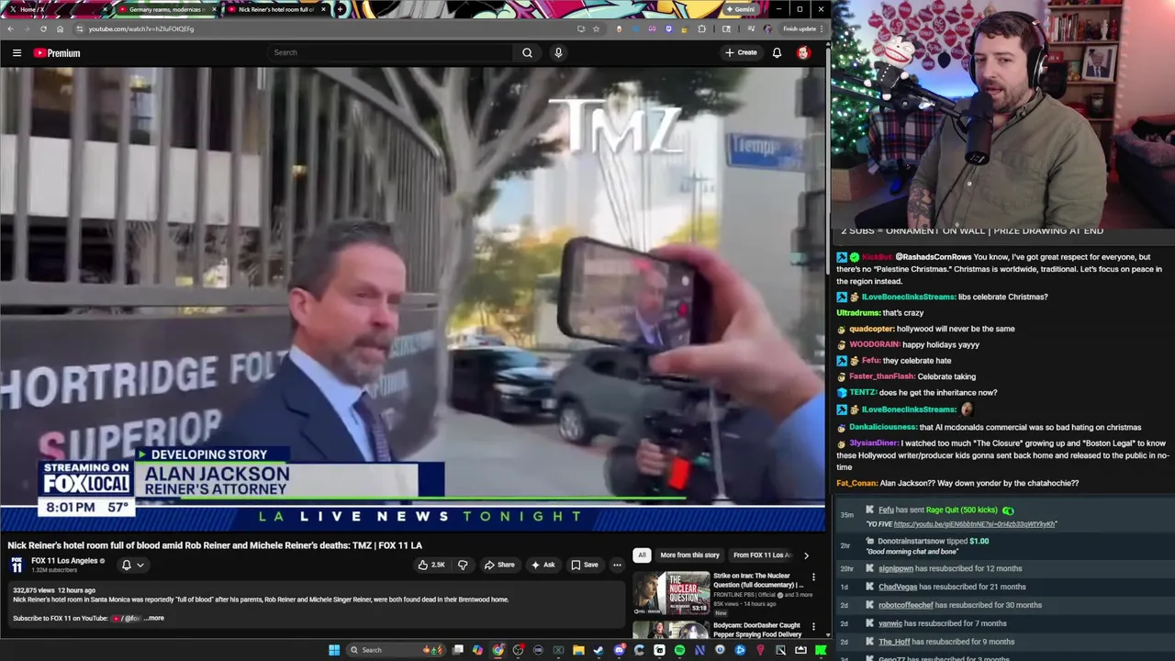Start voice search with the microphone
The image size is (1175, 661).
(x=558, y=52)
